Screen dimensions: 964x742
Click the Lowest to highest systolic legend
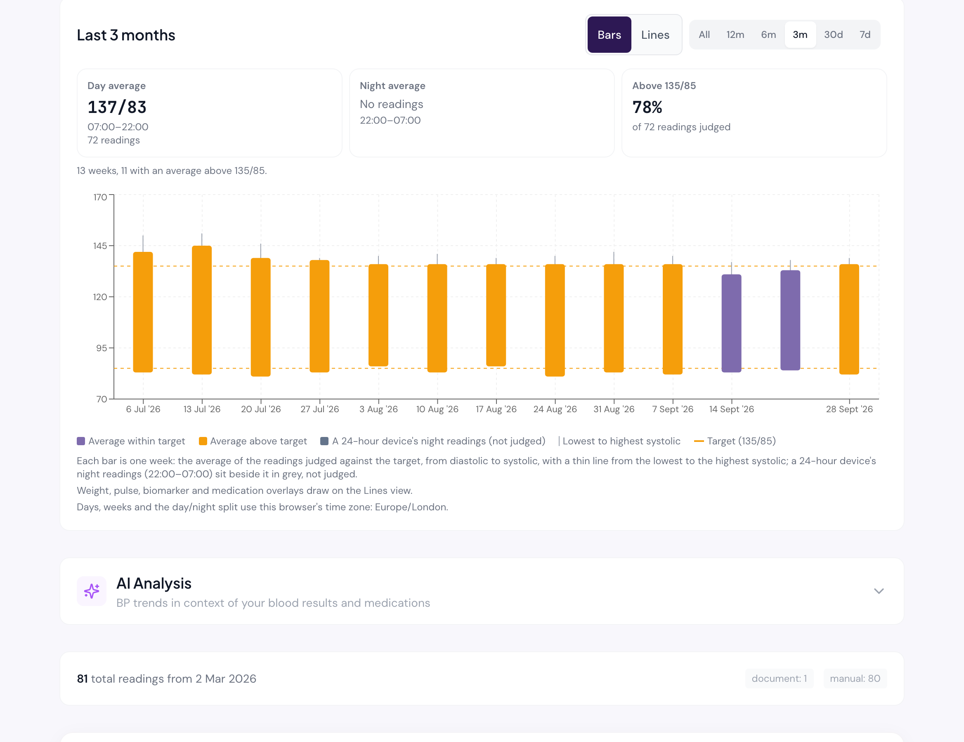point(619,441)
